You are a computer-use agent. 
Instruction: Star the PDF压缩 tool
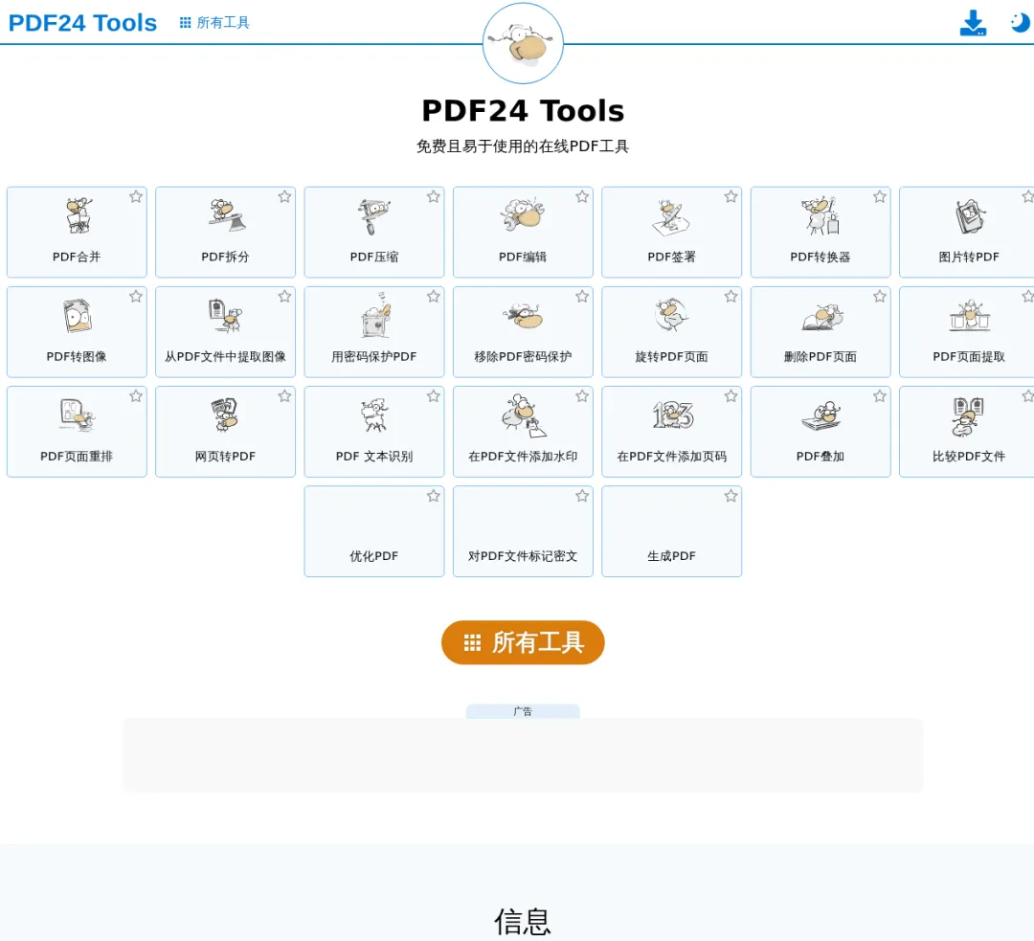pyautogui.click(x=434, y=196)
